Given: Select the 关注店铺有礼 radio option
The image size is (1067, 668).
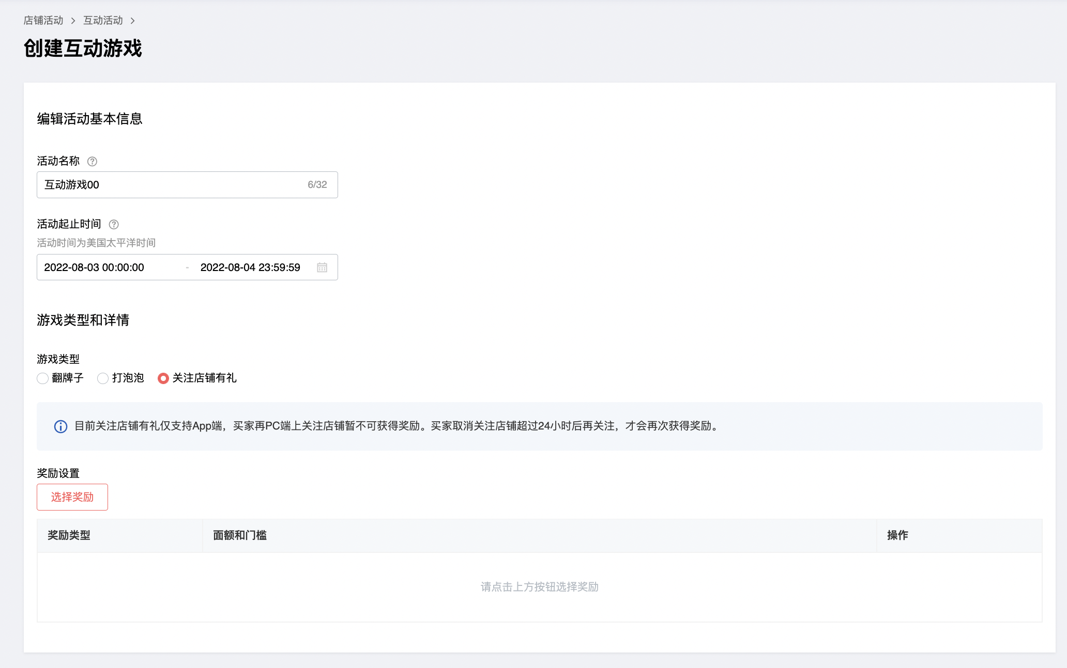Looking at the screenshot, I should click(163, 378).
